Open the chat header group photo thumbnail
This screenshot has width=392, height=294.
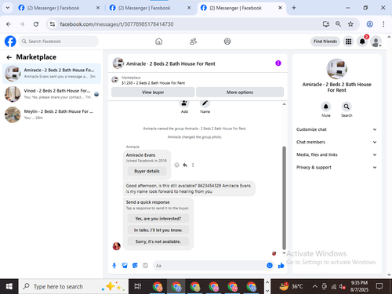118,64
